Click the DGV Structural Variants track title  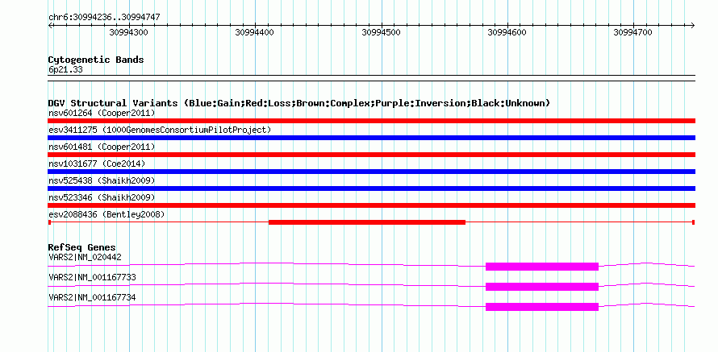click(x=299, y=103)
